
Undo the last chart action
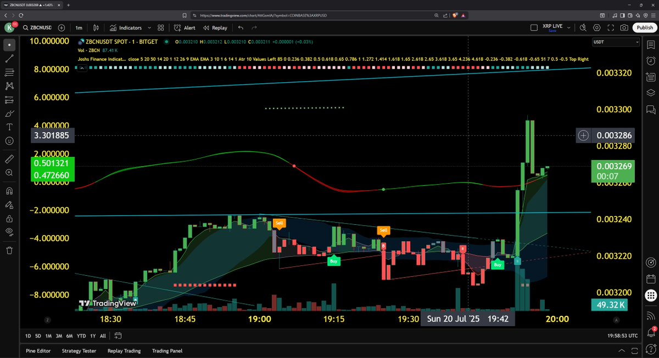(241, 27)
